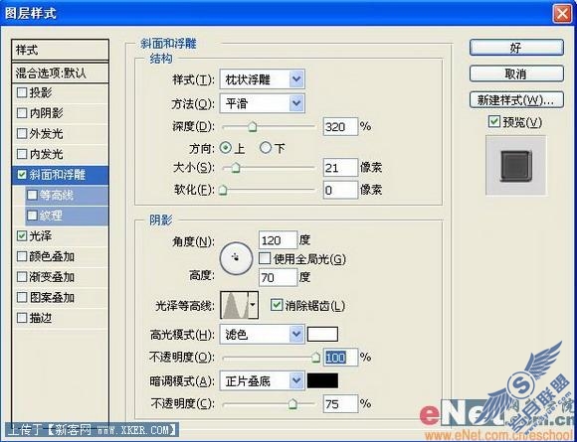This screenshot has height=442, width=577.
Task: Select the 下 direction radio button
Action: [265, 148]
